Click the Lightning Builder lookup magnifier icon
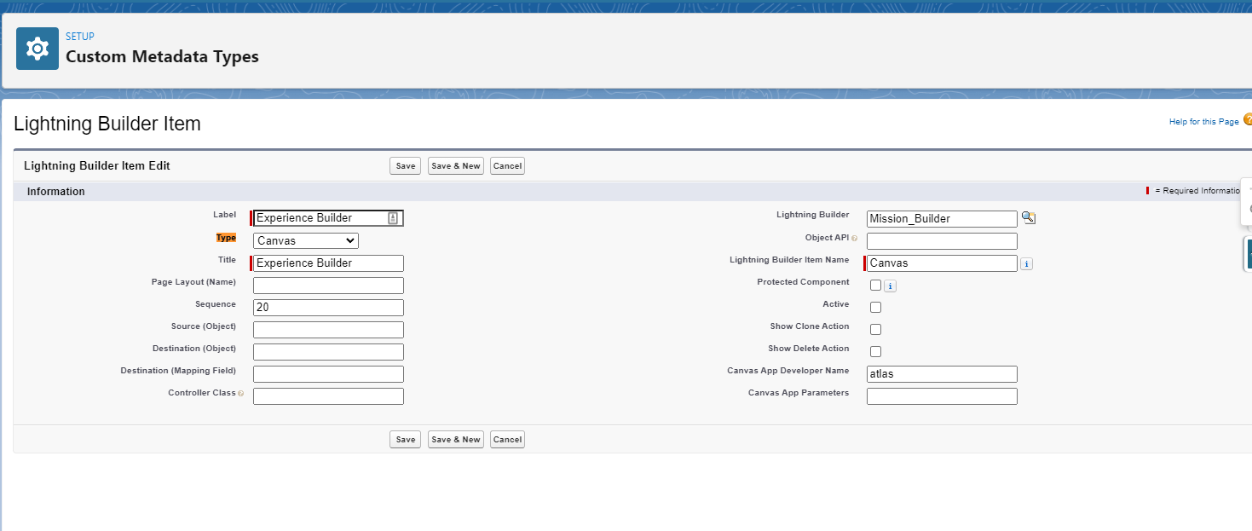Viewport: 1252px width, 531px height. pyautogui.click(x=1028, y=218)
